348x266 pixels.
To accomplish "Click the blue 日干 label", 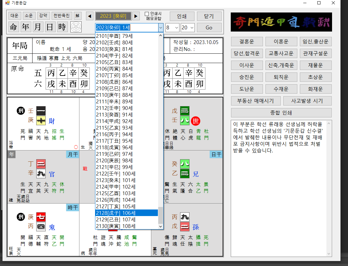I will point(216,155).
